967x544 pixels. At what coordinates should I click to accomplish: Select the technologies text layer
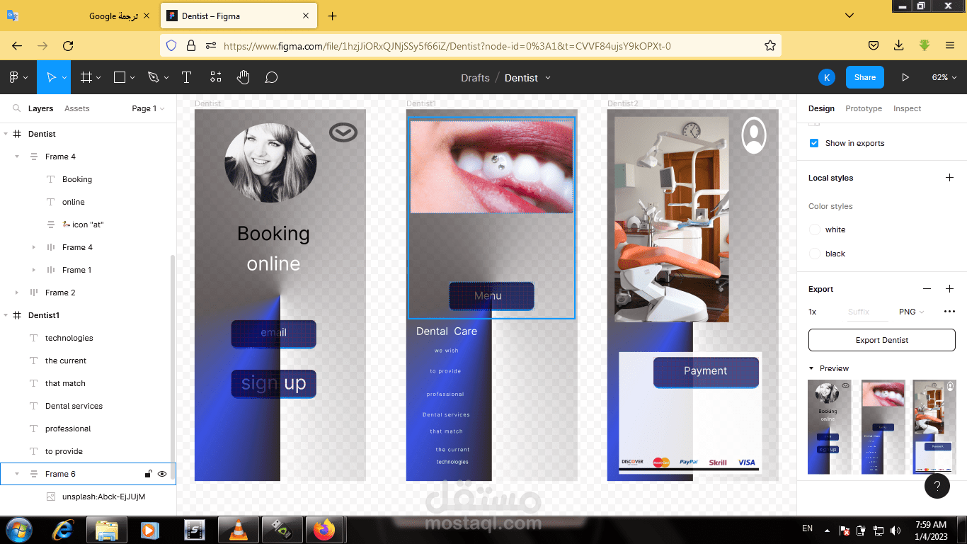pyautogui.click(x=69, y=338)
